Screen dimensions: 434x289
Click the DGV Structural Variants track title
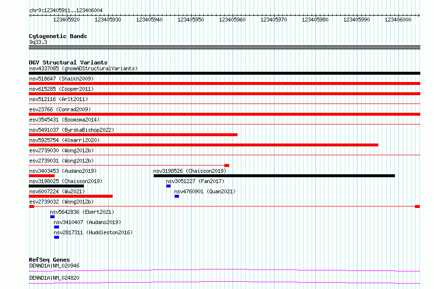tap(68, 62)
